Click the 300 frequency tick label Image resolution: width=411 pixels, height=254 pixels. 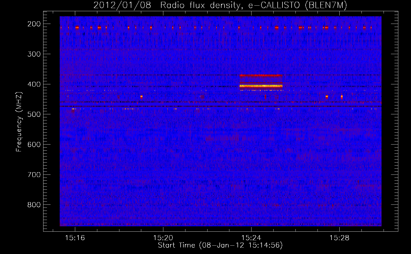pyautogui.click(x=34, y=54)
